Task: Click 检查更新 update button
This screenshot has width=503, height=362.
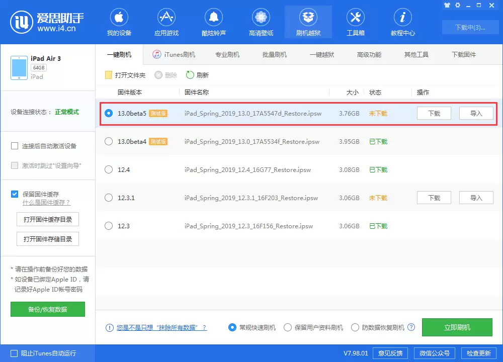Action: [479, 353]
